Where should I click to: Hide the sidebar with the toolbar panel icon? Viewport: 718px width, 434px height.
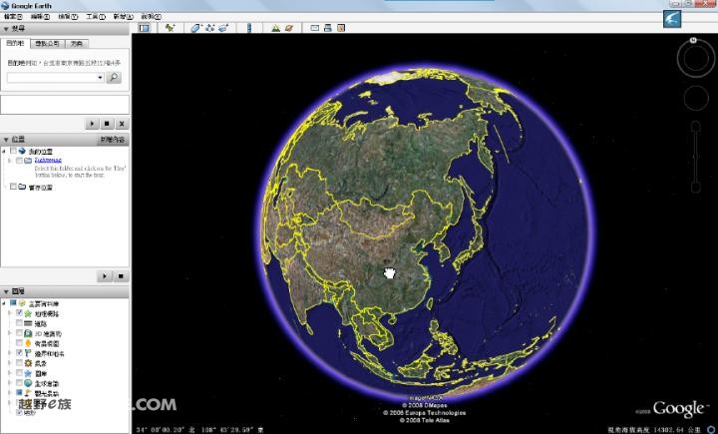(145, 28)
